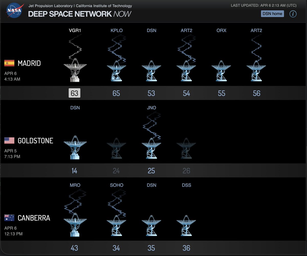Click the NASA logo
This screenshot has width=307, height=256.
tap(14, 11)
